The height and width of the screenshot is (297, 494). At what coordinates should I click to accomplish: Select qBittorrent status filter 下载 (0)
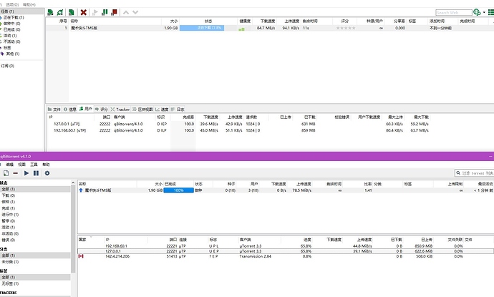tap(9, 195)
